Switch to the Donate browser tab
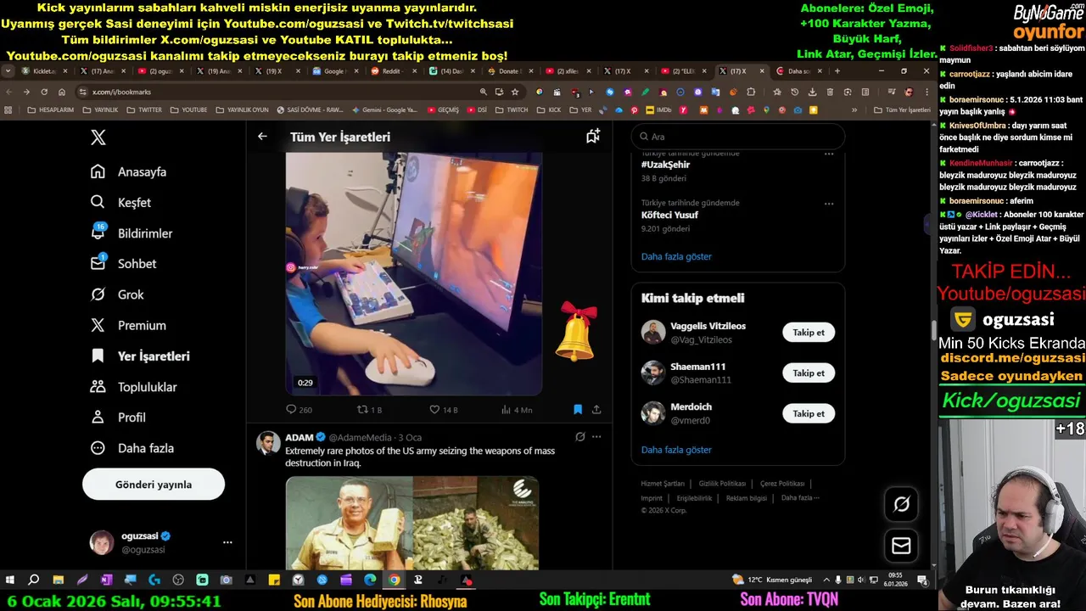Viewport: 1086px width, 611px height. [509, 71]
